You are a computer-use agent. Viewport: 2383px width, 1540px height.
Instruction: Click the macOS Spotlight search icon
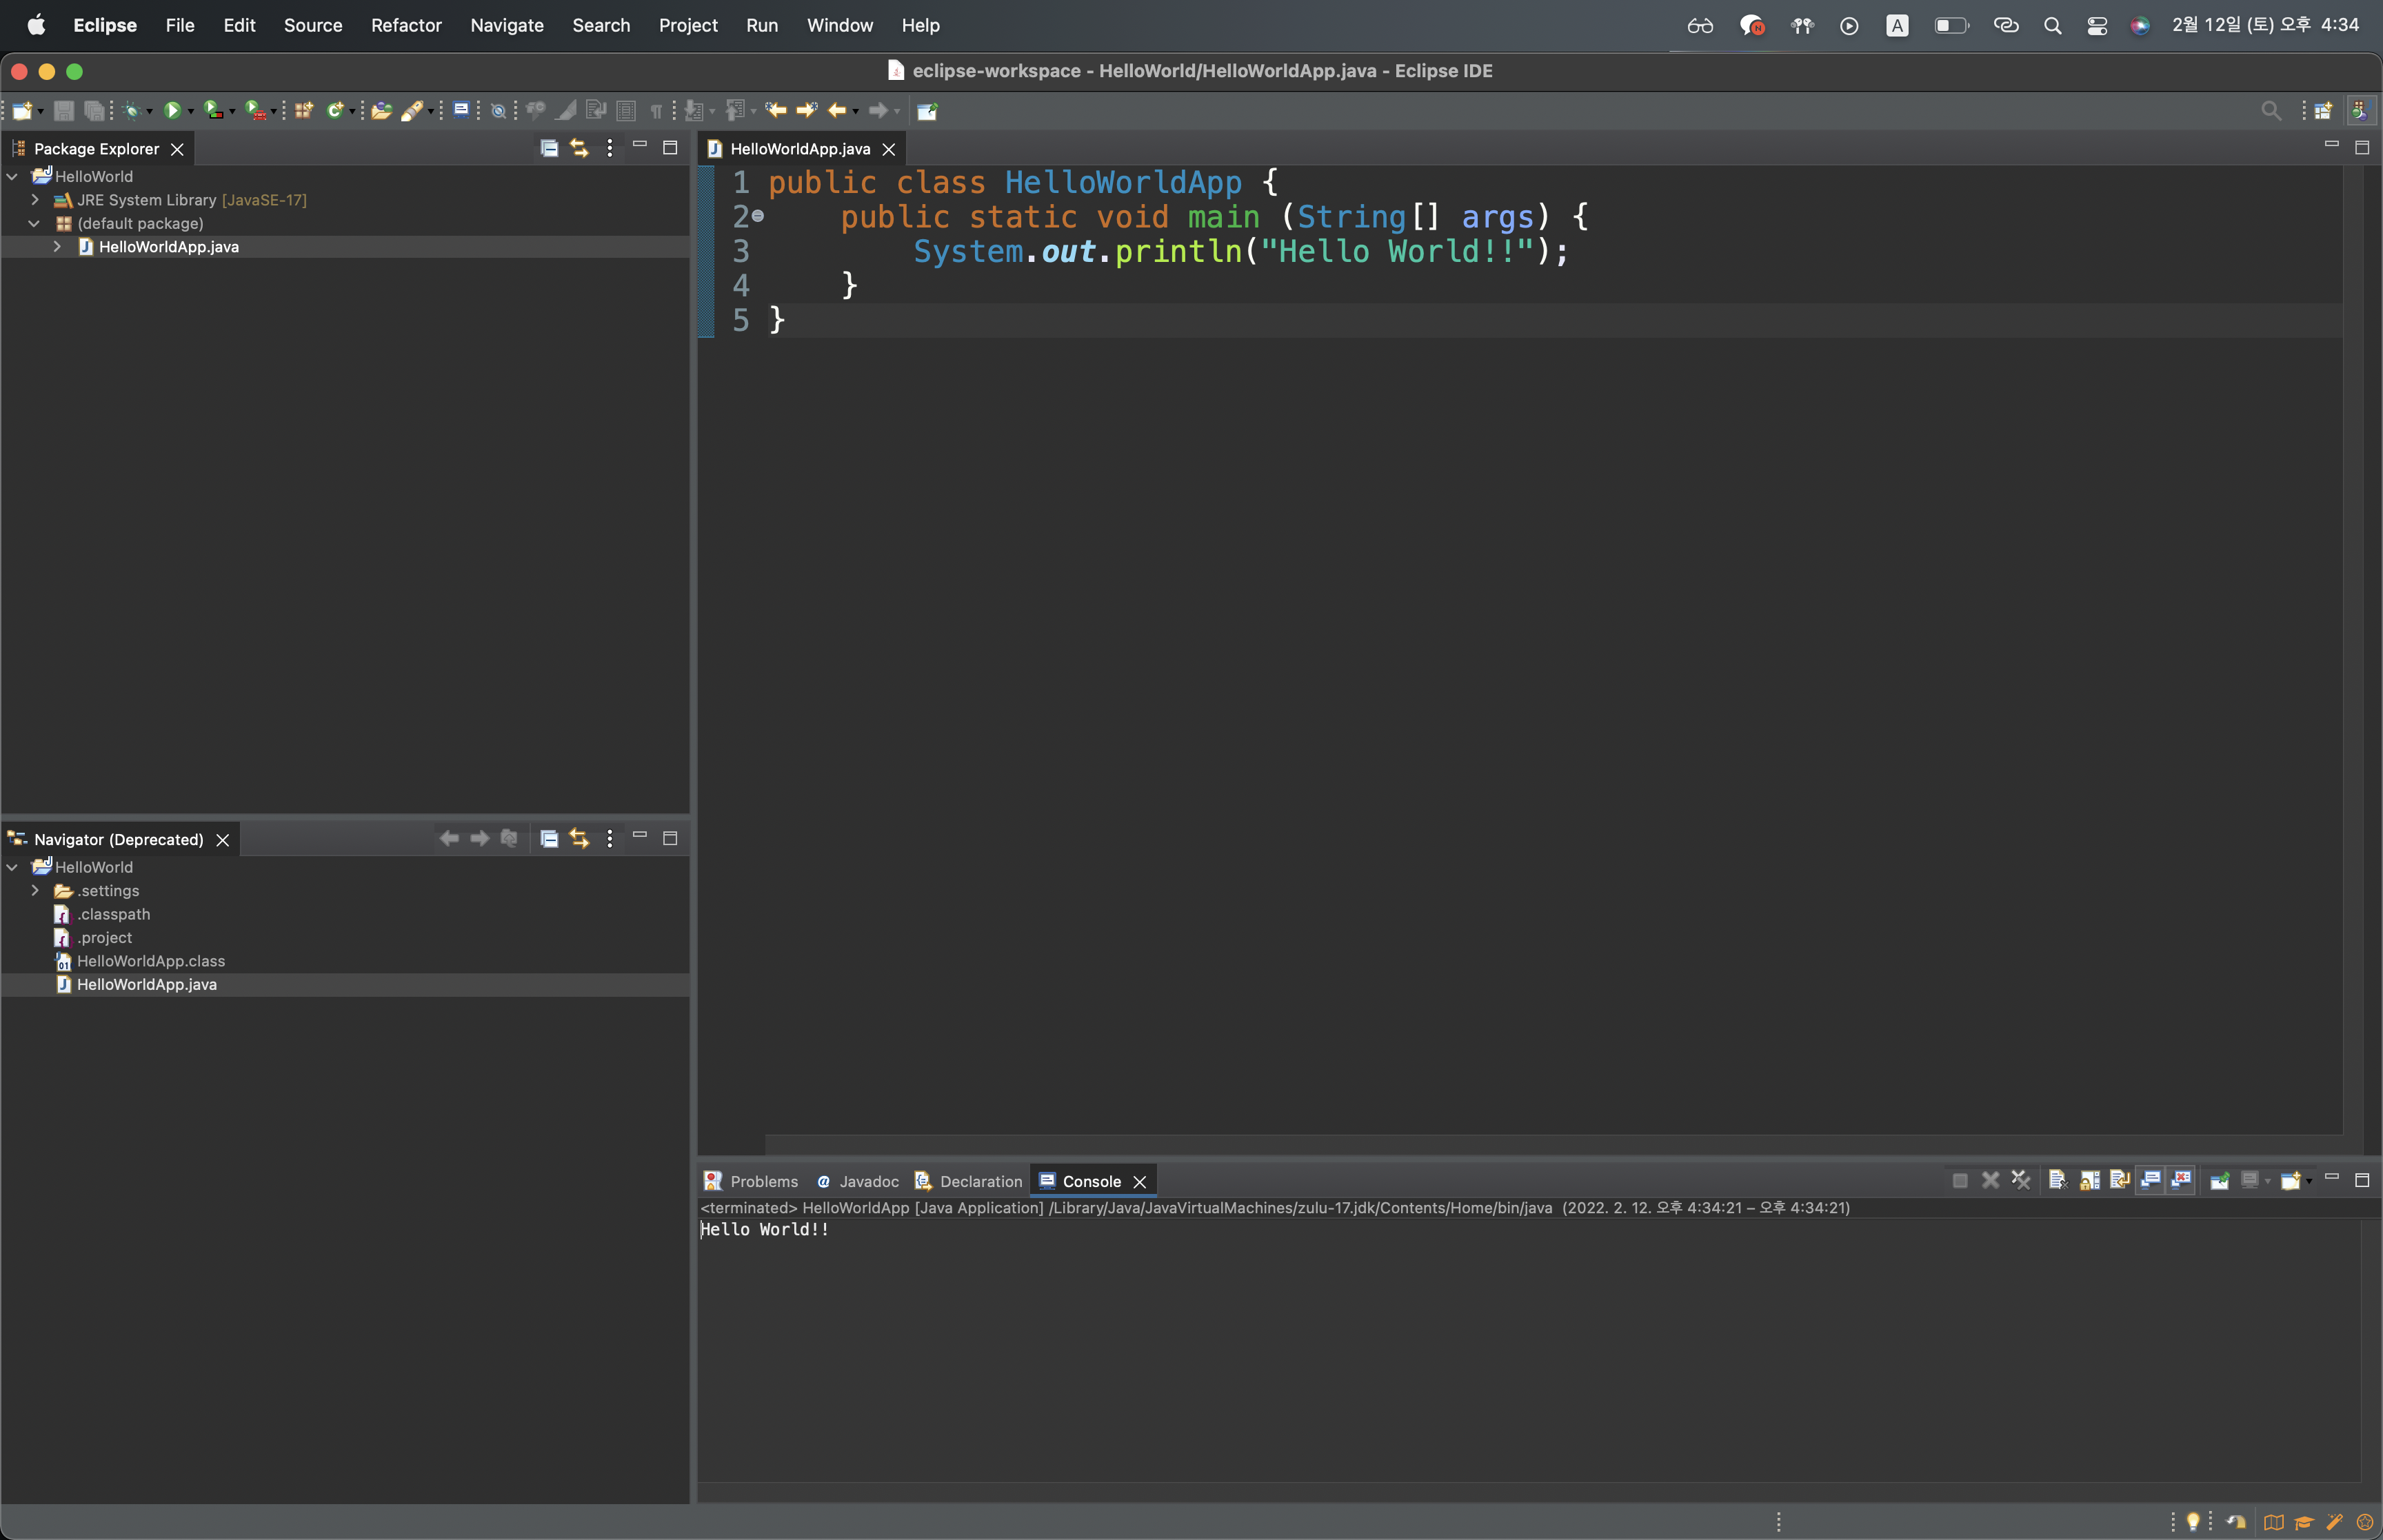point(2052,26)
